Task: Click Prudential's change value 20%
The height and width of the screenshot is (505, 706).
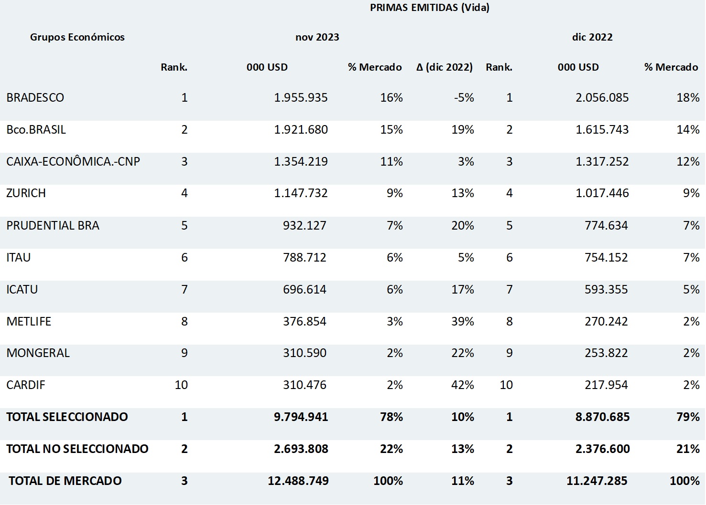Action: pyautogui.click(x=463, y=225)
